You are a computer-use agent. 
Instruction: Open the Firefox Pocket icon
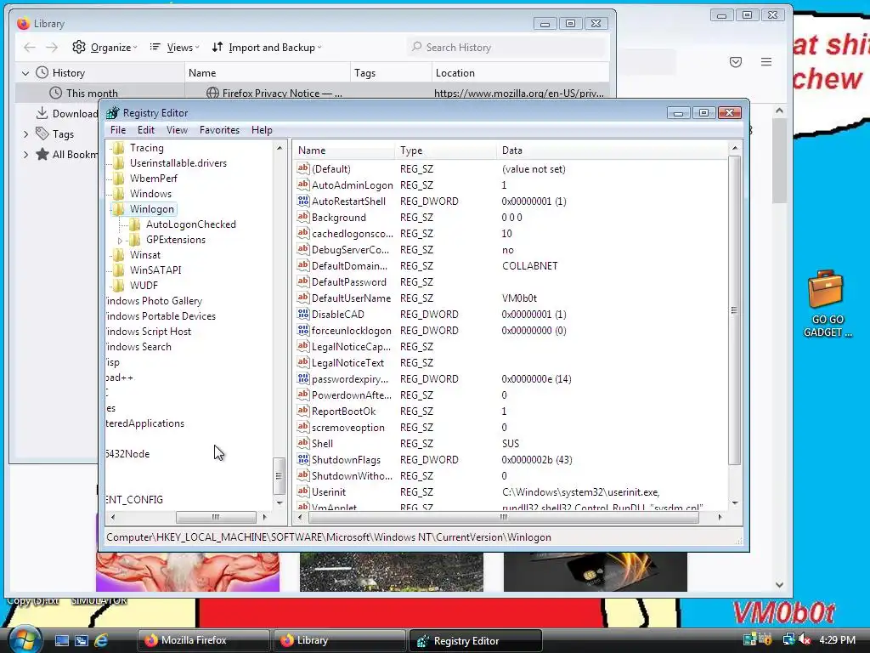point(736,62)
